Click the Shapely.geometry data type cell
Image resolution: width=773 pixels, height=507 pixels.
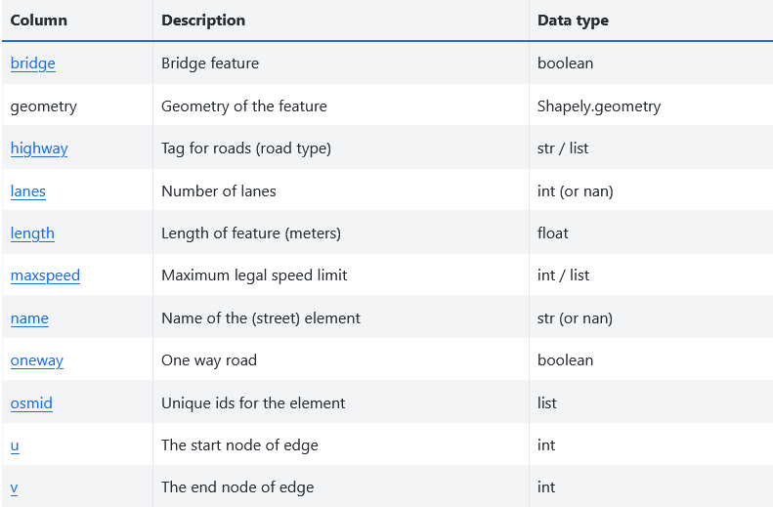[x=599, y=106]
